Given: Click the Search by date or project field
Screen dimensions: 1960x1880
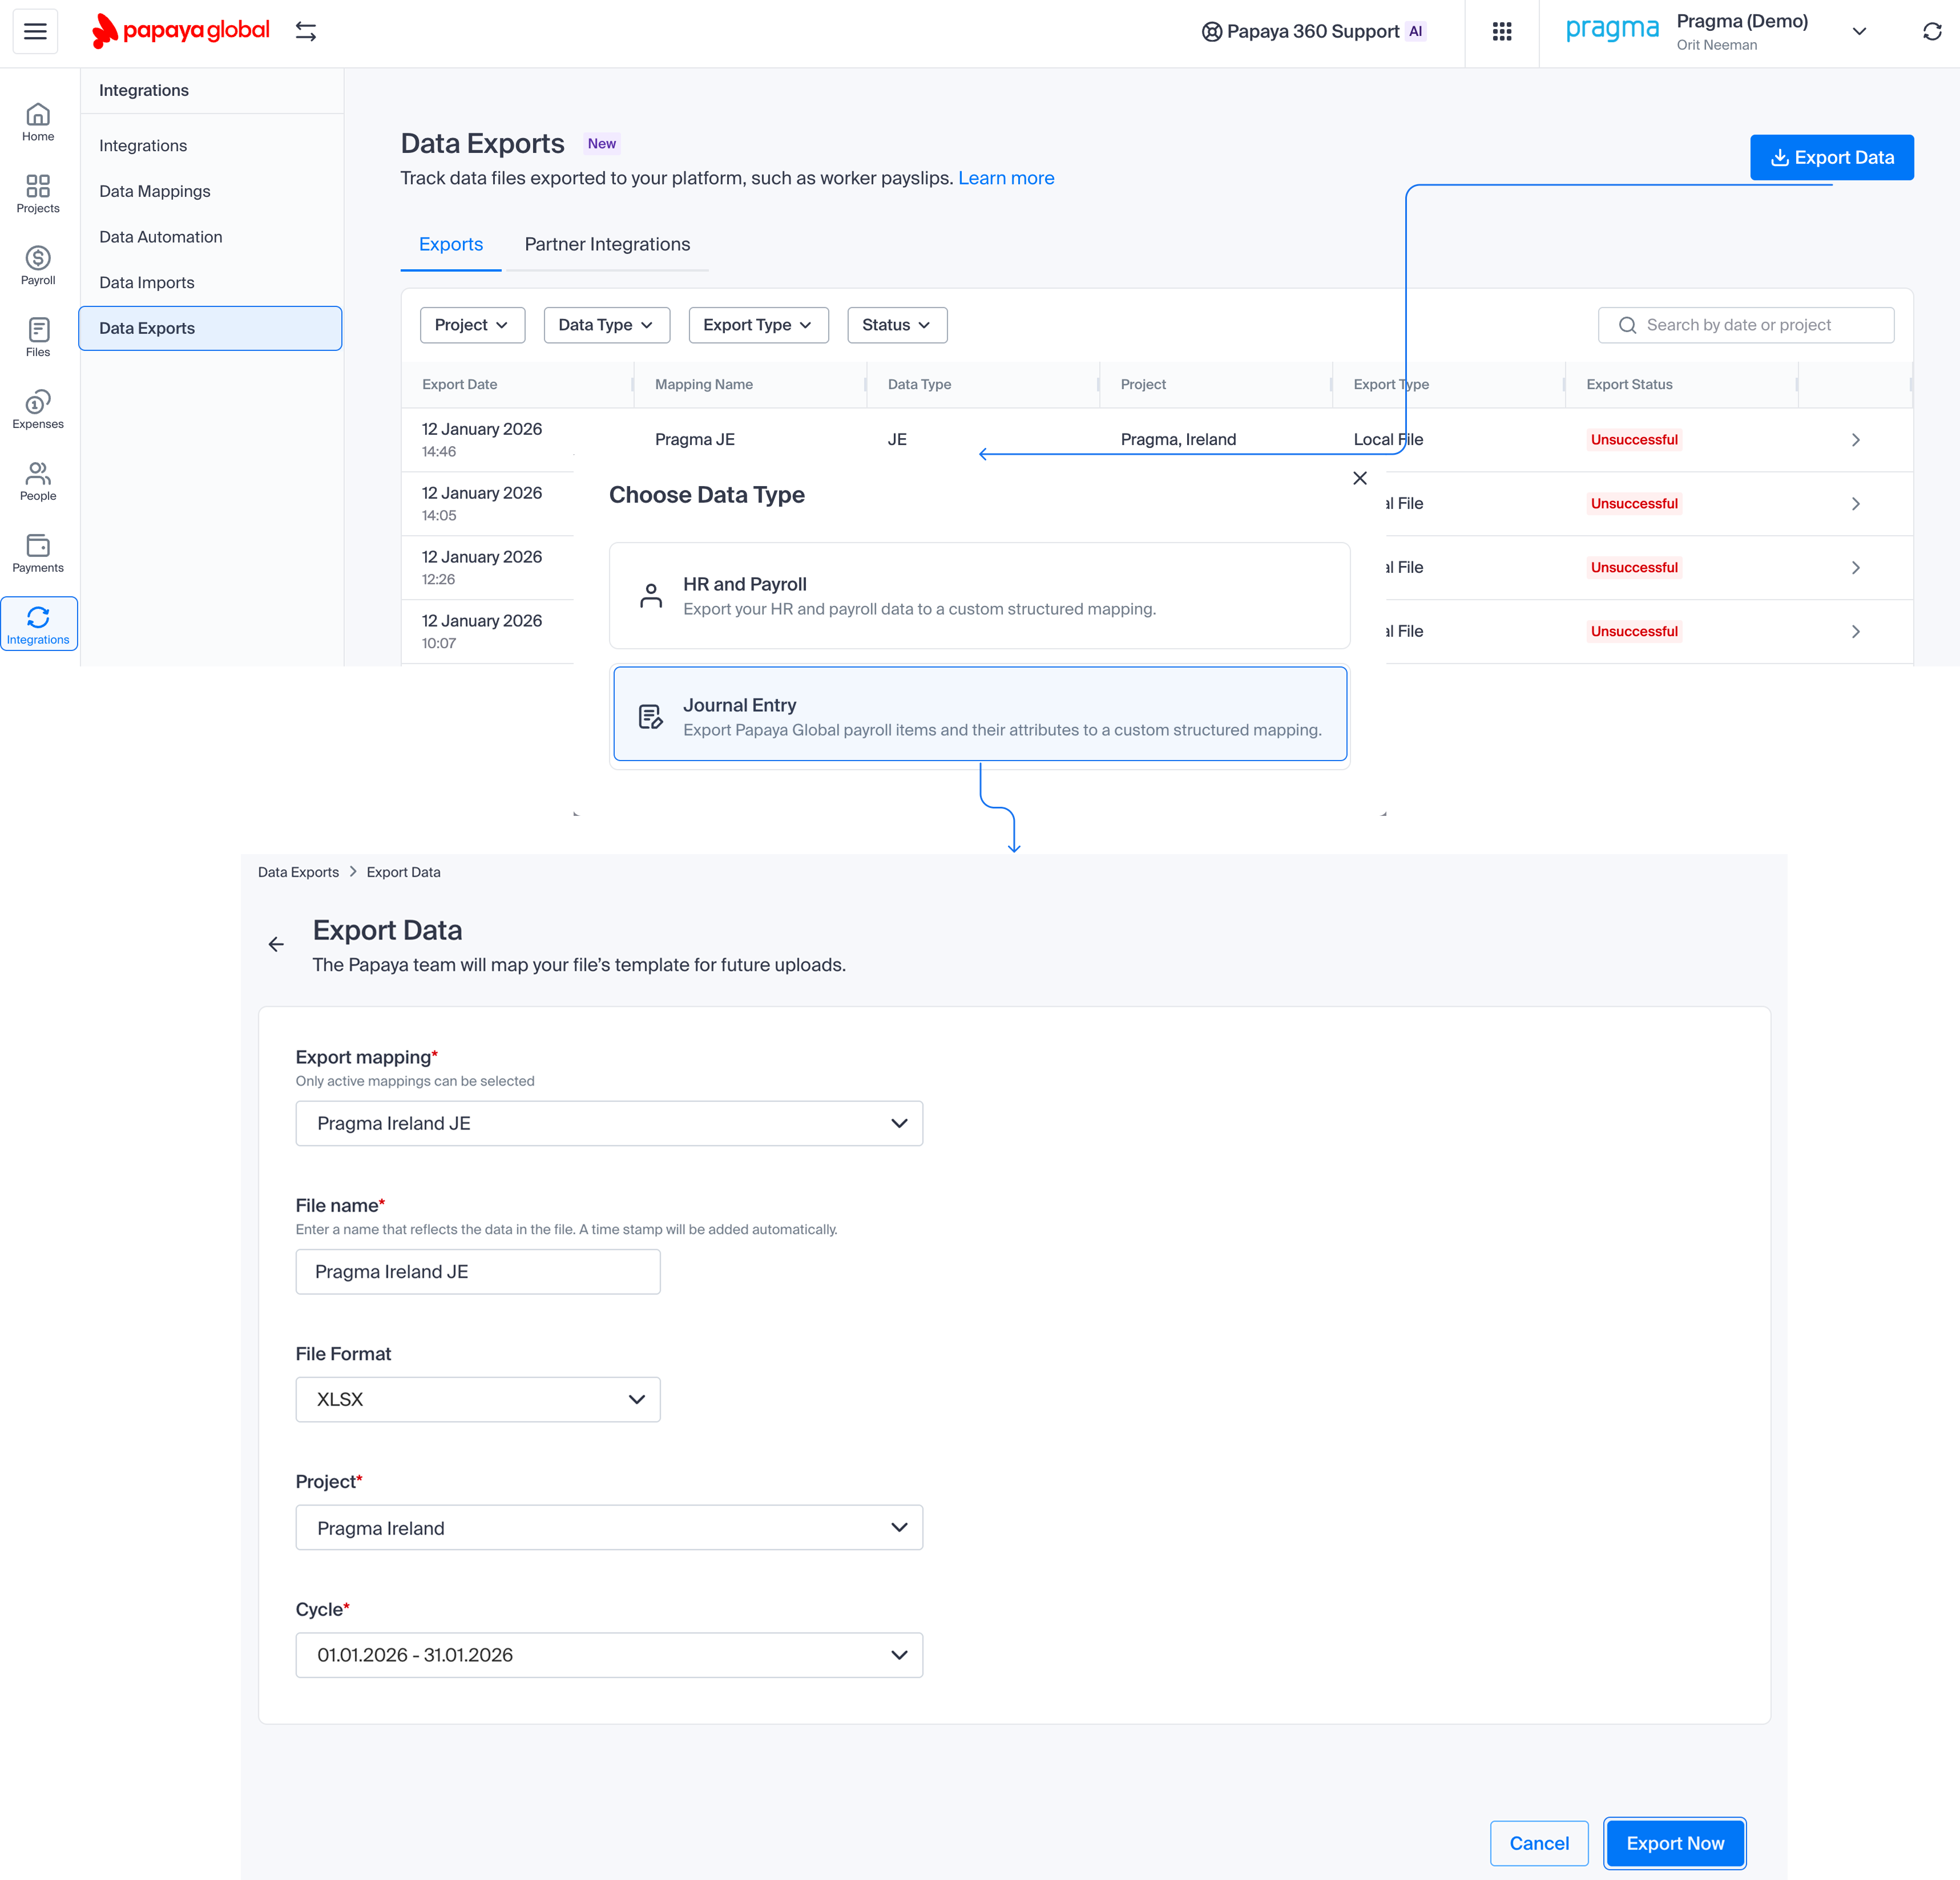Looking at the screenshot, I should [x=1745, y=325].
